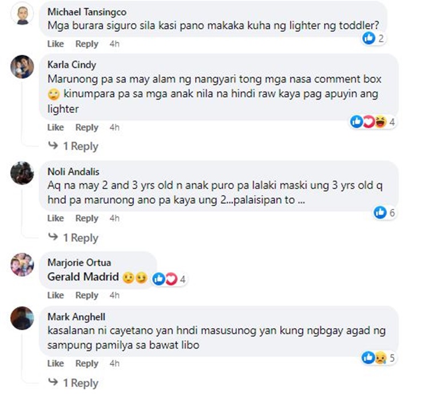429x395 pixels.
Task: Open reactions on Mark Anghell's comment
Action: [379, 358]
